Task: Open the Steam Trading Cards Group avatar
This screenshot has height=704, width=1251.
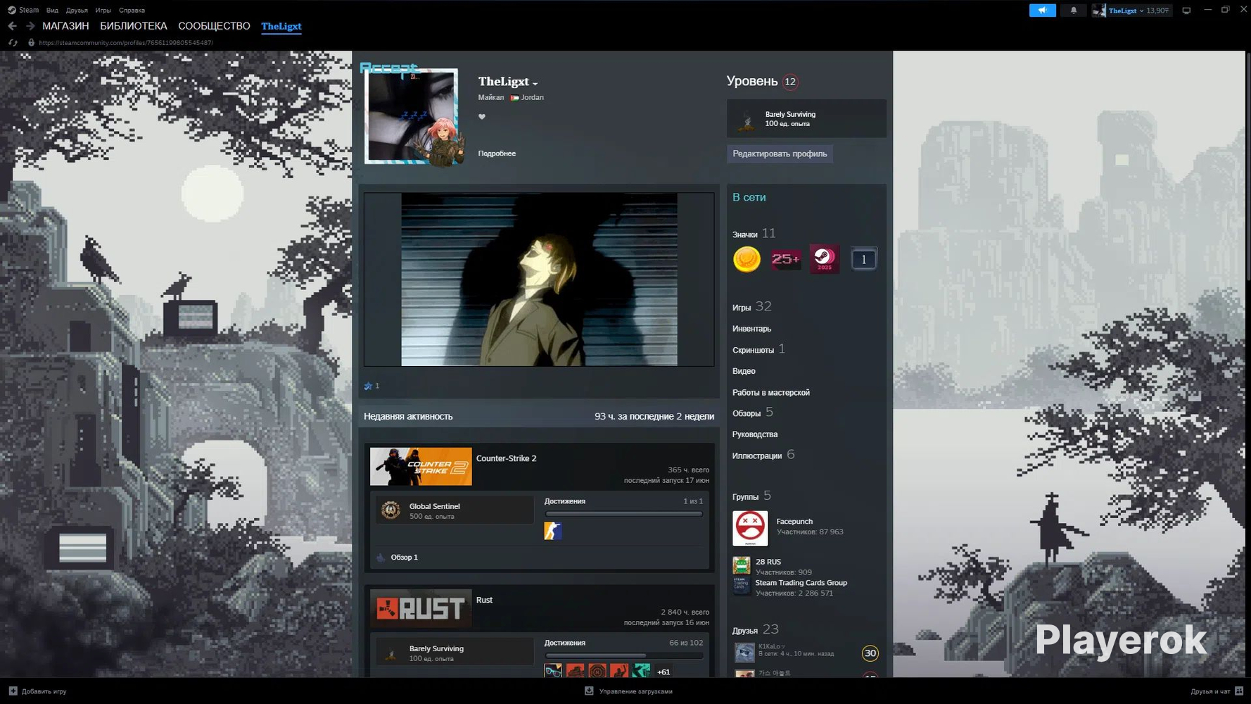Action: [742, 586]
